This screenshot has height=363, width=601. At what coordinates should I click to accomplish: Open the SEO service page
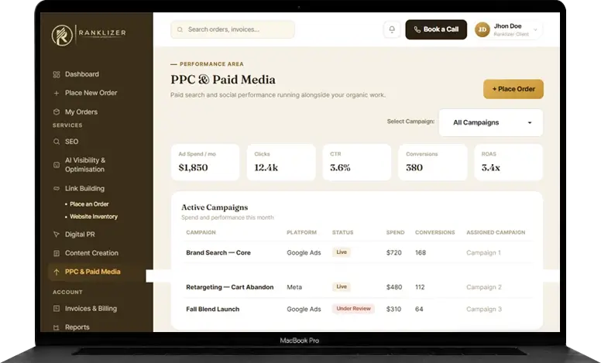click(x=72, y=142)
